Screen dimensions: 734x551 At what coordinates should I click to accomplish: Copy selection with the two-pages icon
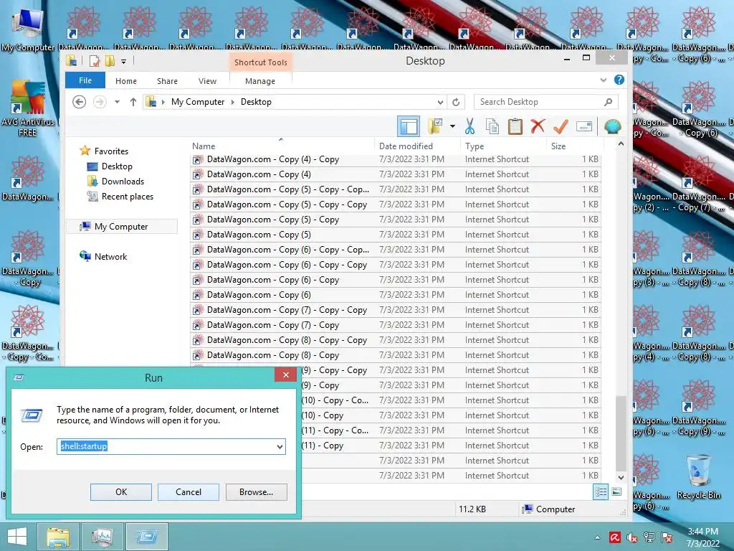click(x=492, y=126)
